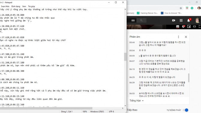Open the Hacking Elance bookmark
The width and height of the screenshot is (201, 113).
click(147, 13)
